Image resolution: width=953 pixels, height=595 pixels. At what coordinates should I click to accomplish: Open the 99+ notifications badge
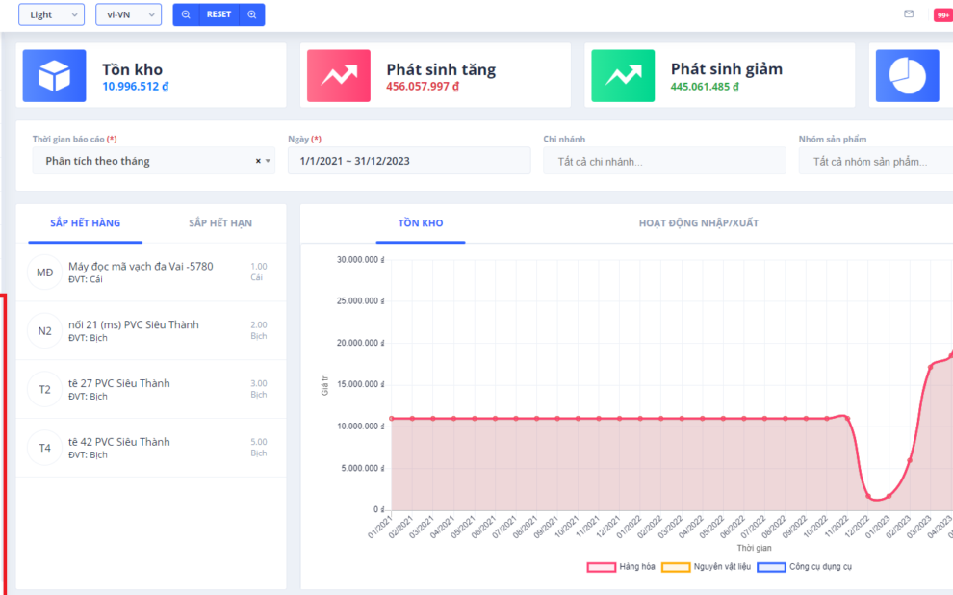tap(942, 15)
